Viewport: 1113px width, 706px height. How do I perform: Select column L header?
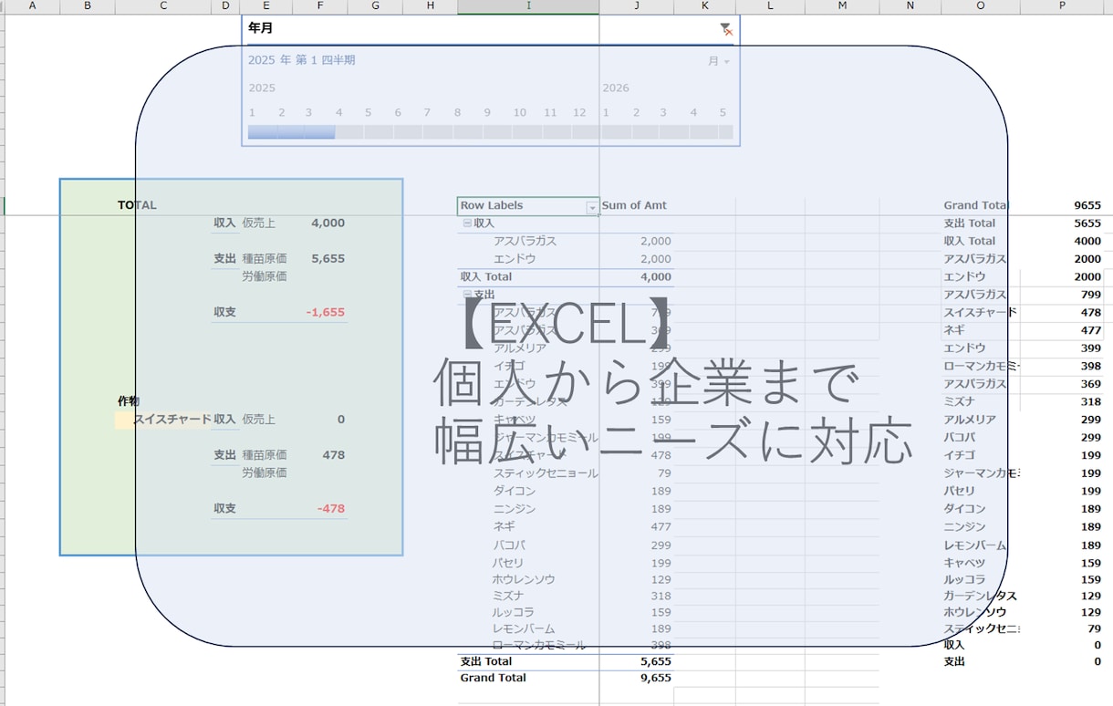pos(770,6)
